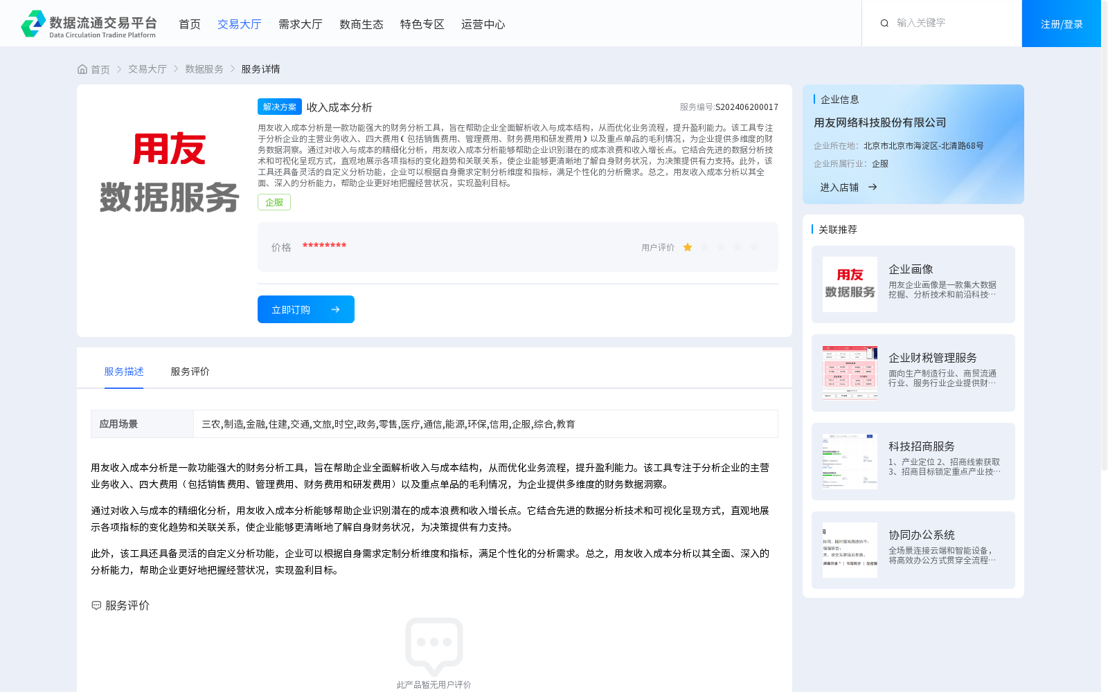Open the 协同办公系统 thumbnail
Screen dimensions: 1108x692
pyautogui.click(x=850, y=550)
